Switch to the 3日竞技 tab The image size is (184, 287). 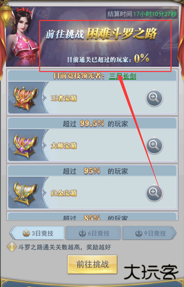coord(37,233)
